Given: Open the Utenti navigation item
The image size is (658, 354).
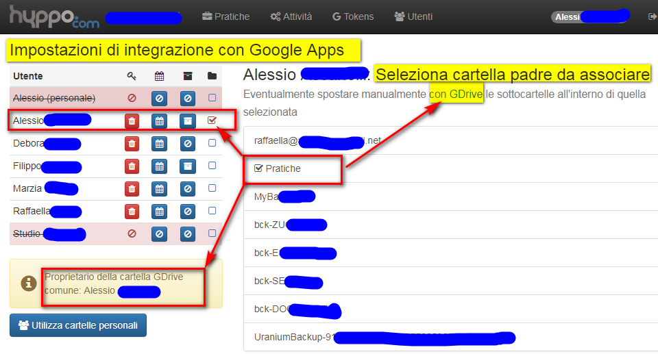Looking at the screenshot, I should (413, 16).
